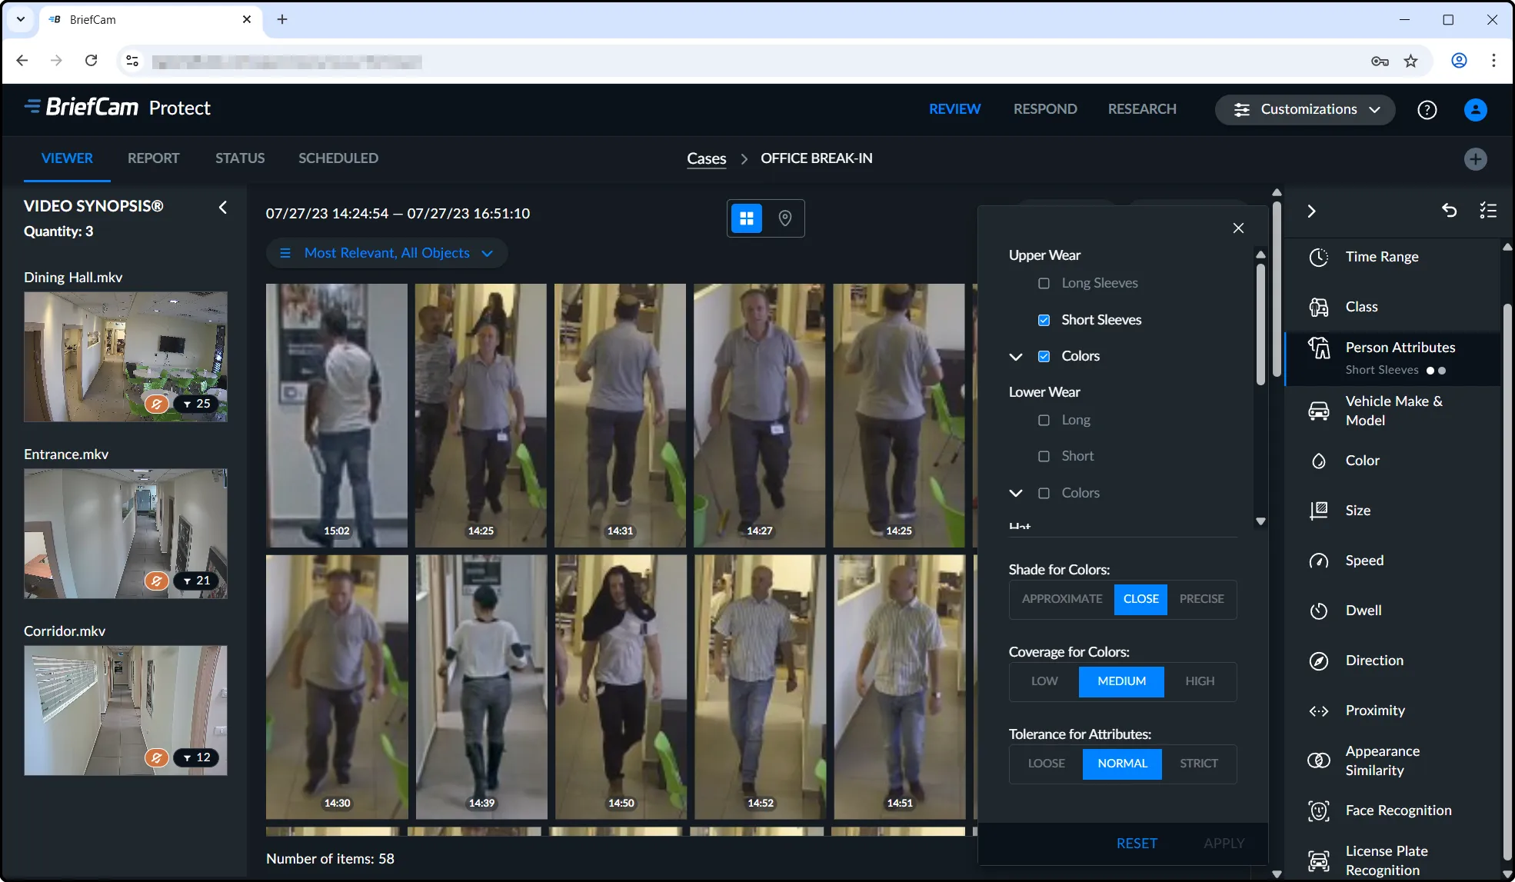Select Vehicle Make & Model filter
1515x882 pixels.
(x=1393, y=411)
